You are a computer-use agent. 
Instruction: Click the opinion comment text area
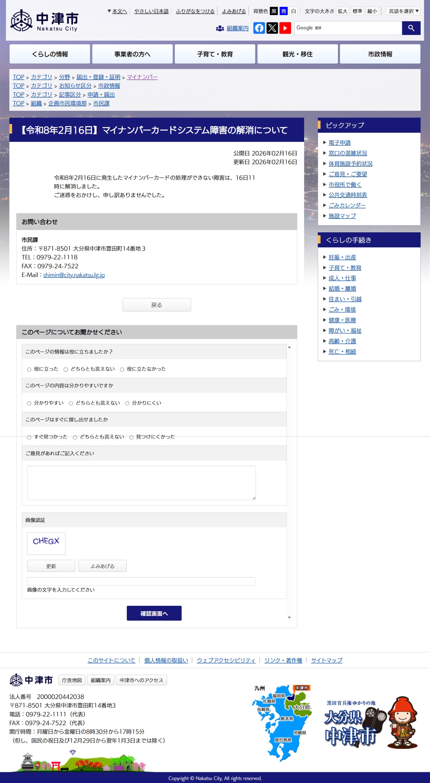coord(141,482)
